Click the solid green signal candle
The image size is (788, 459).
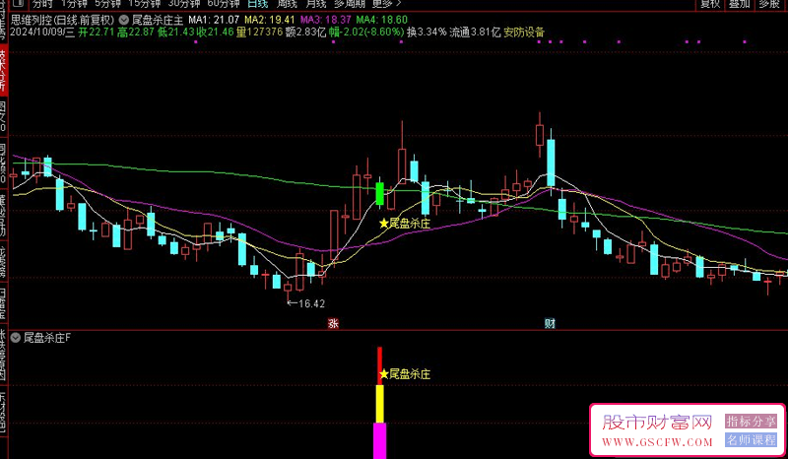pos(380,194)
